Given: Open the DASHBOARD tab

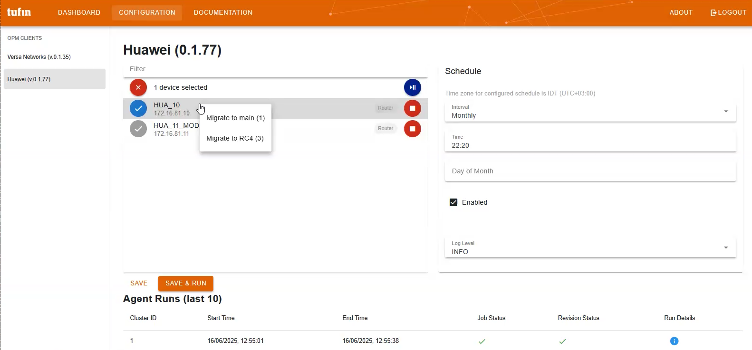Looking at the screenshot, I should [79, 12].
